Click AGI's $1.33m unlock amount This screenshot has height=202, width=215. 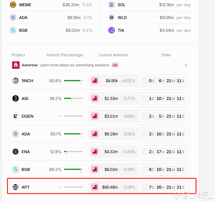tap(111, 98)
